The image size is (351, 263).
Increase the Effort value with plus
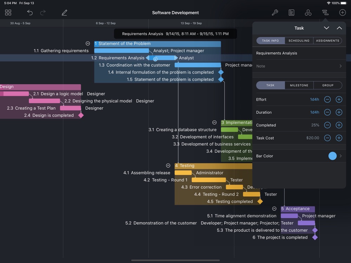(339, 100)
